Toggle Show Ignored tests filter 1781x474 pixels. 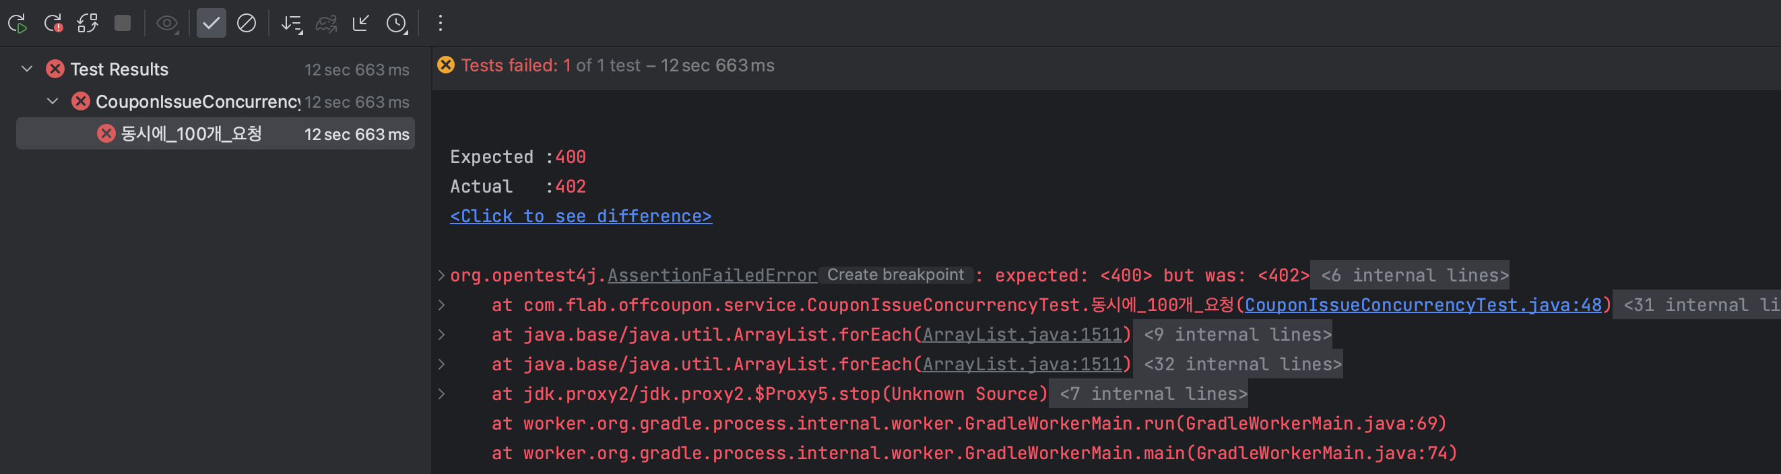click(246, 24)
